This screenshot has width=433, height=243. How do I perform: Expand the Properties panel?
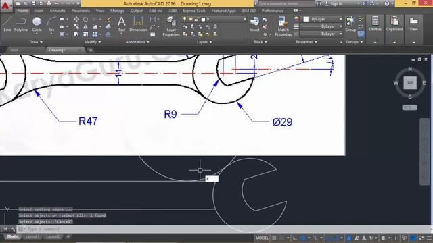306,42
